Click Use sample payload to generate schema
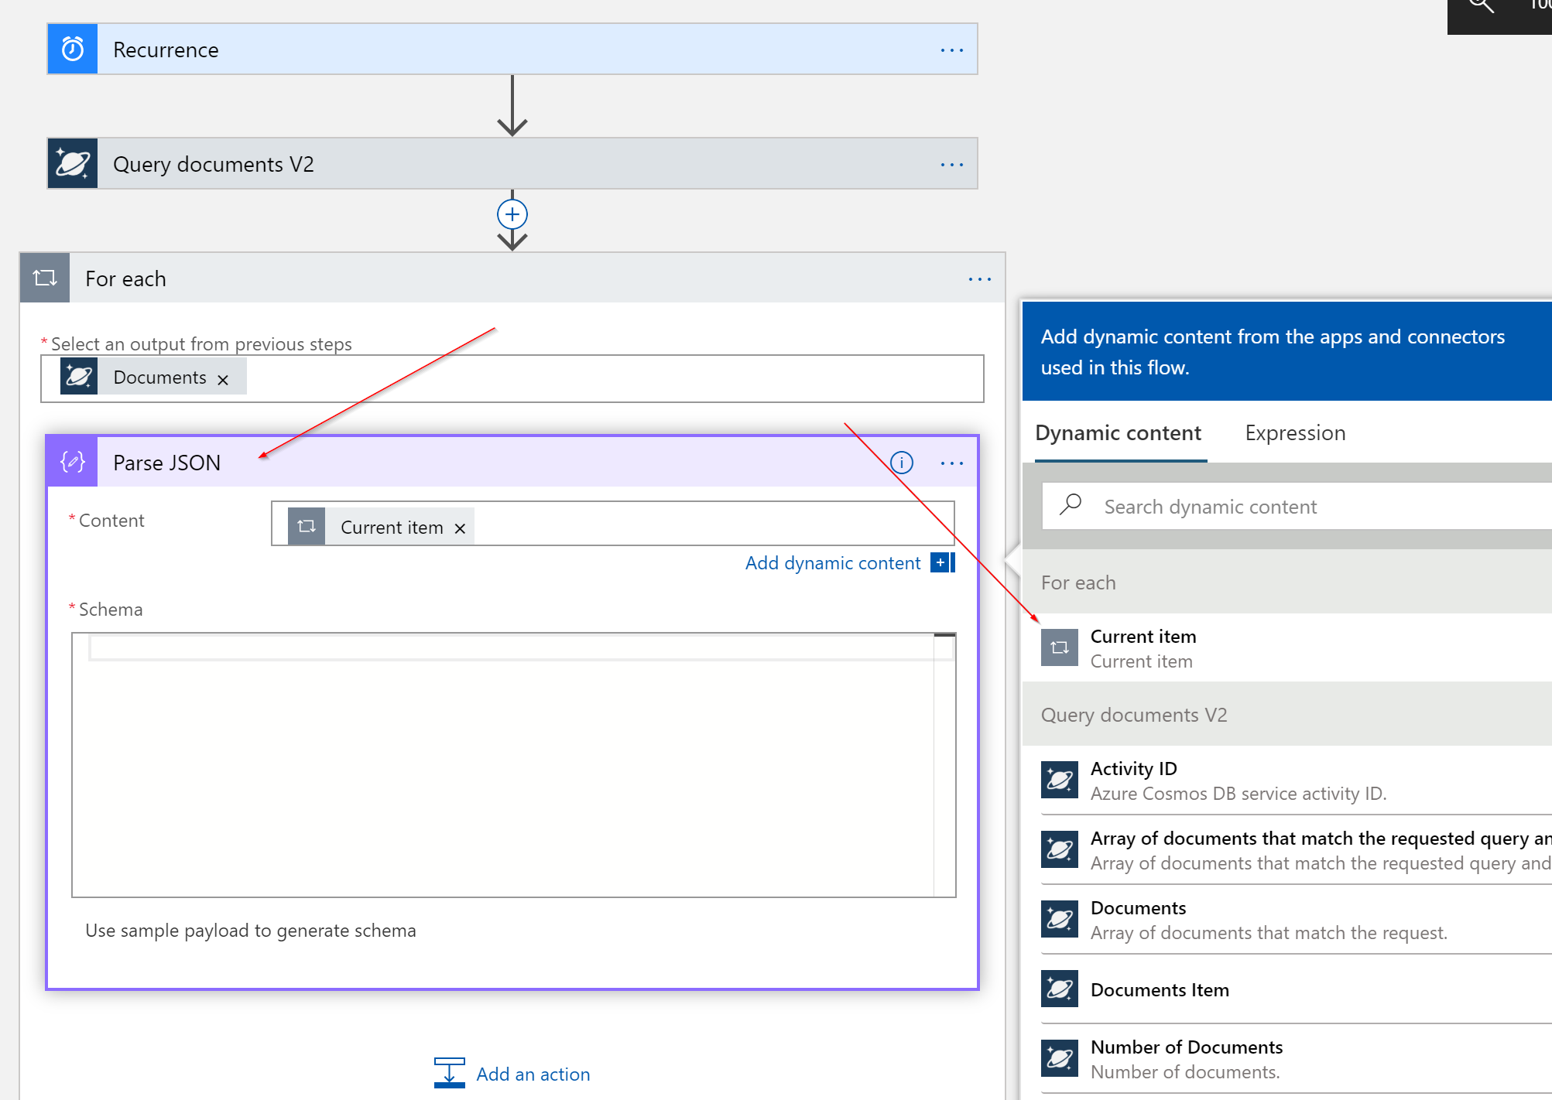 250,931
